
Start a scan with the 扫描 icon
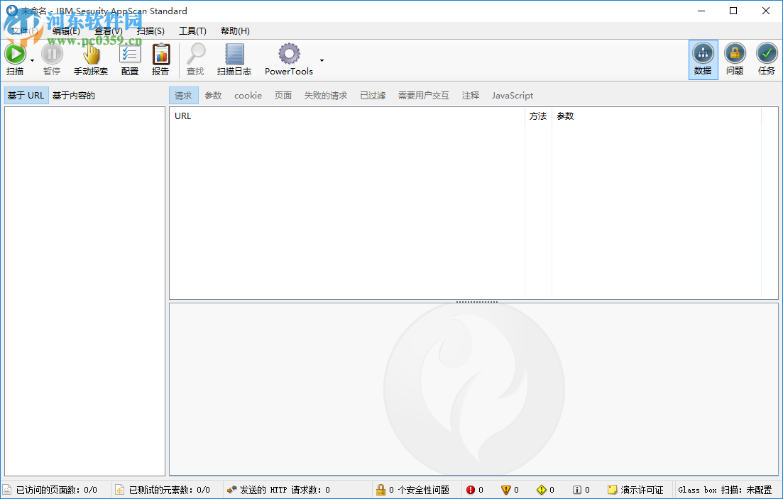[x=16, y=53]
